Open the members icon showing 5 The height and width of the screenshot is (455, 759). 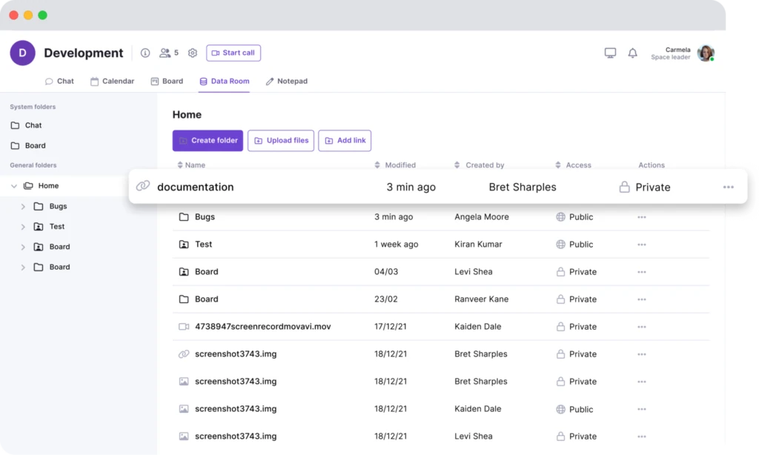[169, 53]
